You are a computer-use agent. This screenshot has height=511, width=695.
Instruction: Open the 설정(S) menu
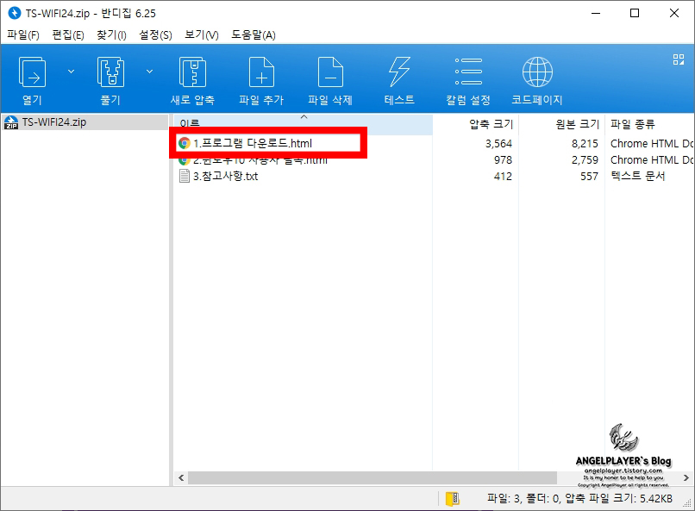(x=155, y=35)
